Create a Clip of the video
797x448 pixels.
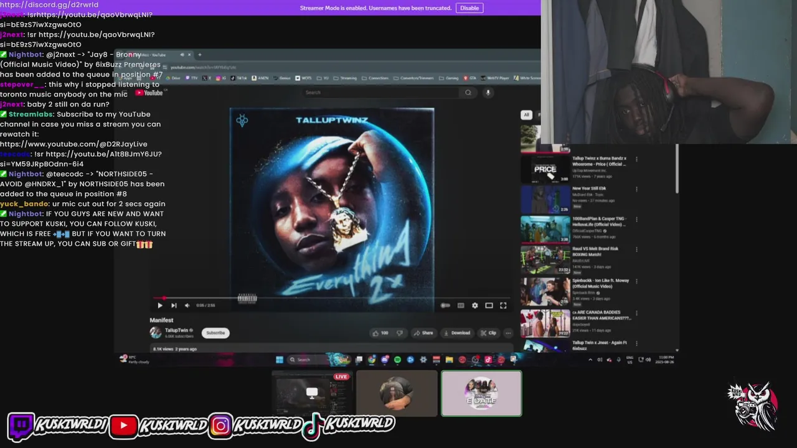pyautogui.click(x=489, y=333)
